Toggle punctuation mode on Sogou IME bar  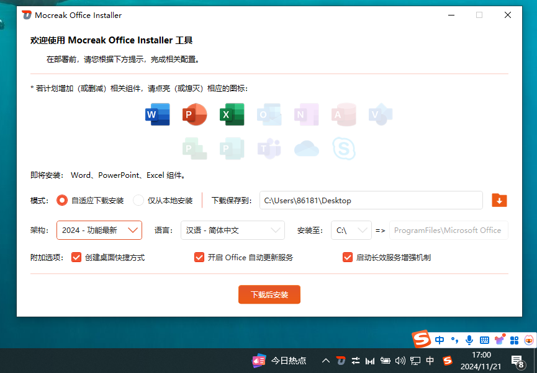click(x=455, y=340)
